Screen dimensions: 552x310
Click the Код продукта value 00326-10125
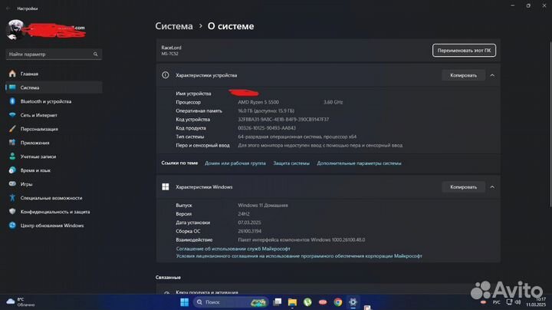tap(267, 128)
